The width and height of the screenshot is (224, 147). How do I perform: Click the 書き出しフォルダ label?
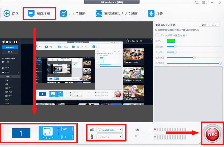click(166, 25)
